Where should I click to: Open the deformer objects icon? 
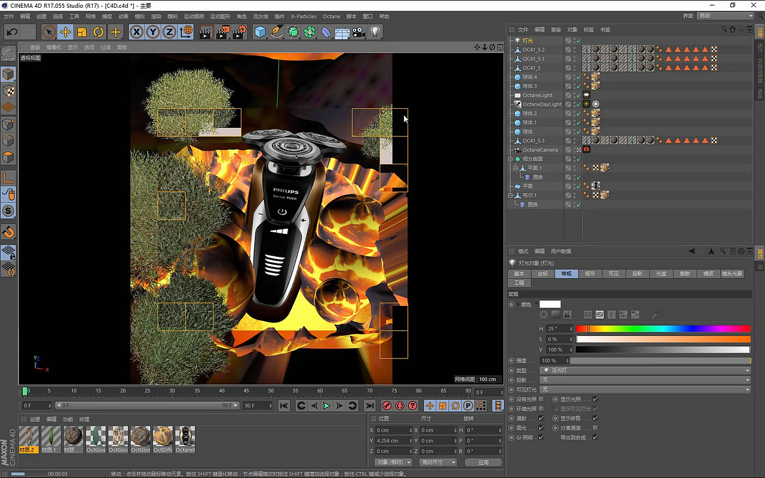(326, 32)
